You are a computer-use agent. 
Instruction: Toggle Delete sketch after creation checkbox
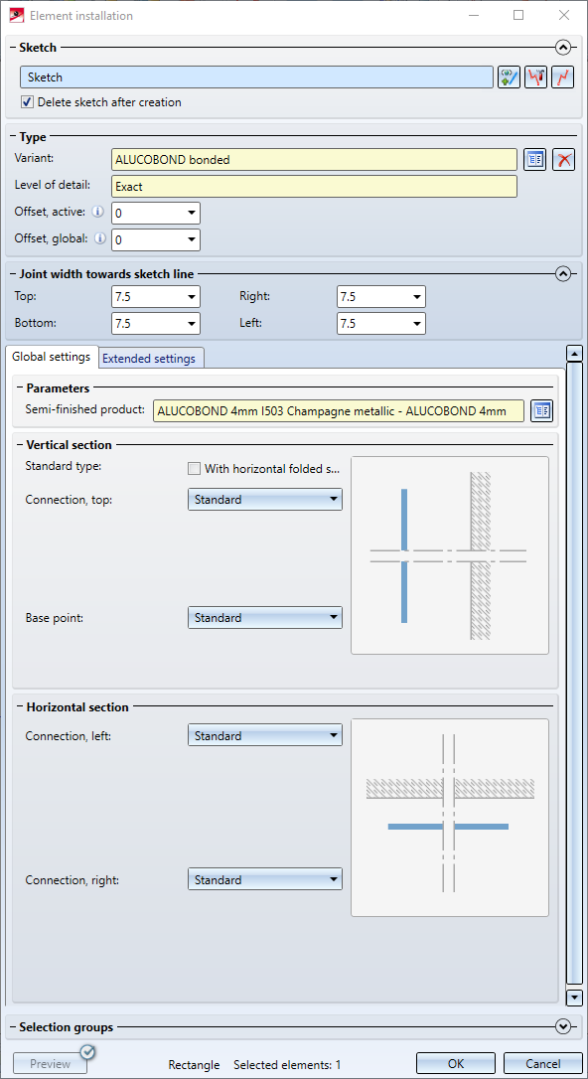pos(27,102)
